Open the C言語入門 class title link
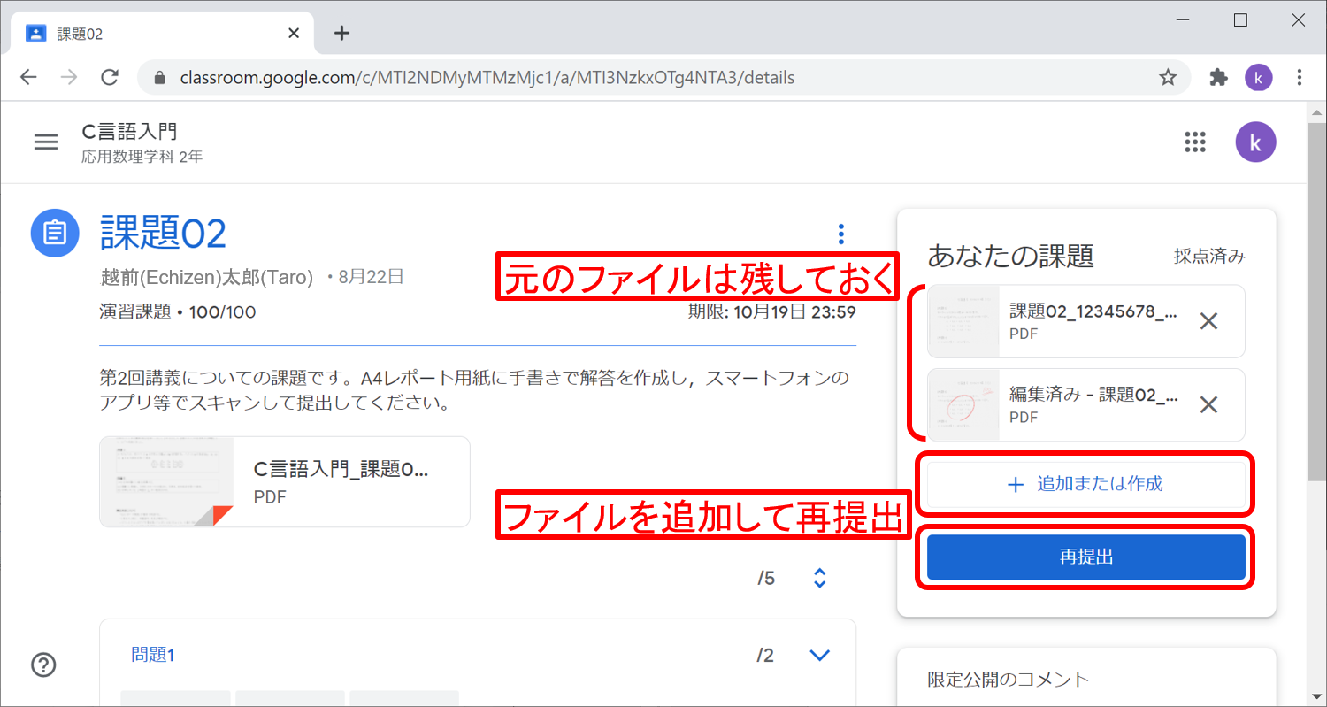The image size is (1327, 707). [129, 132]
